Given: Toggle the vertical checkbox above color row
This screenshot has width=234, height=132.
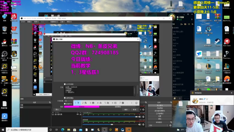Looking at the screenshot, I should 65,104.
